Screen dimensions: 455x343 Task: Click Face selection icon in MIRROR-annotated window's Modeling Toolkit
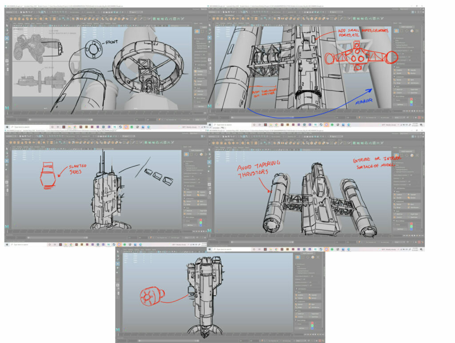[412, 31]
